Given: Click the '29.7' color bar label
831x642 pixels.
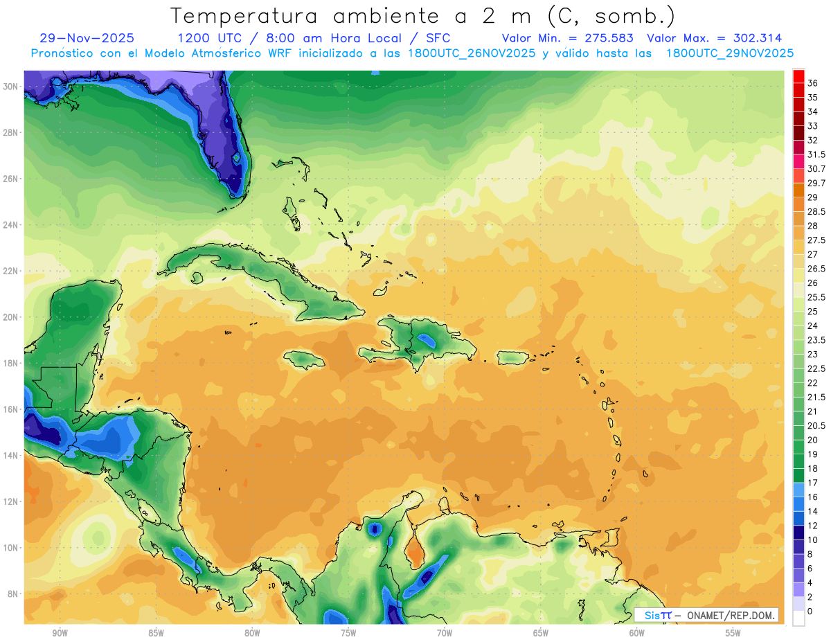Looking at the screenshot, I should [816, 183].
